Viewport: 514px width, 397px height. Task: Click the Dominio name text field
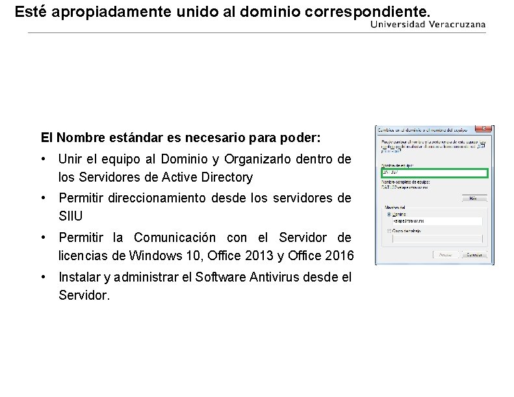(x=437, y=221)
